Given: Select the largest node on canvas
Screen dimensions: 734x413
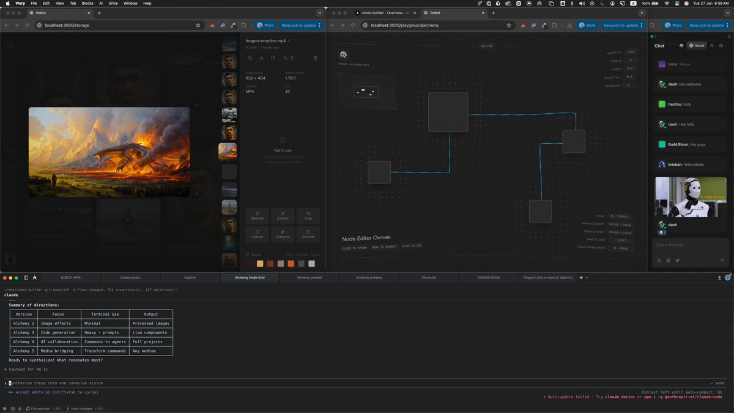Looking at the screenshot, I should [x=448, y=112].
